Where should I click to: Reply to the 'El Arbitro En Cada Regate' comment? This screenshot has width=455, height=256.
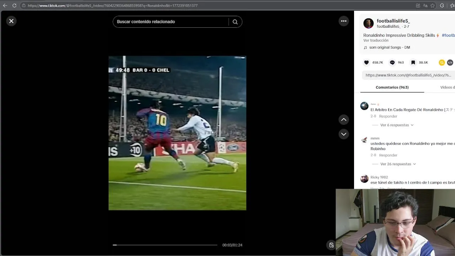388,116
